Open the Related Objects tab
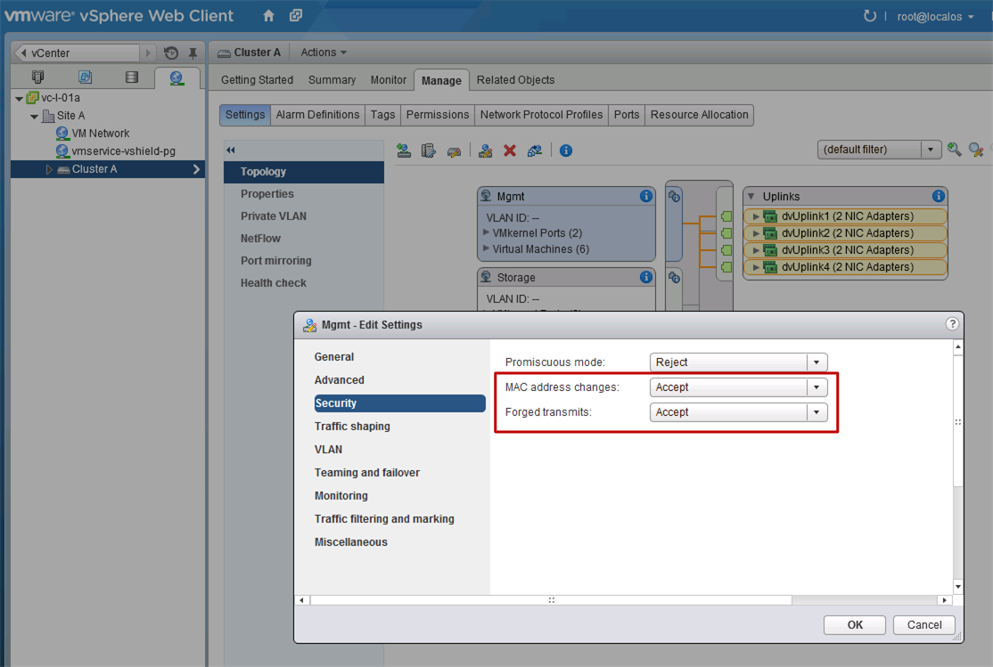This screenshot has height=667, width=993. click(x=515, y=80)
